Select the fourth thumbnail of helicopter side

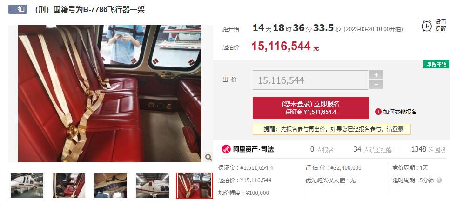153,186
